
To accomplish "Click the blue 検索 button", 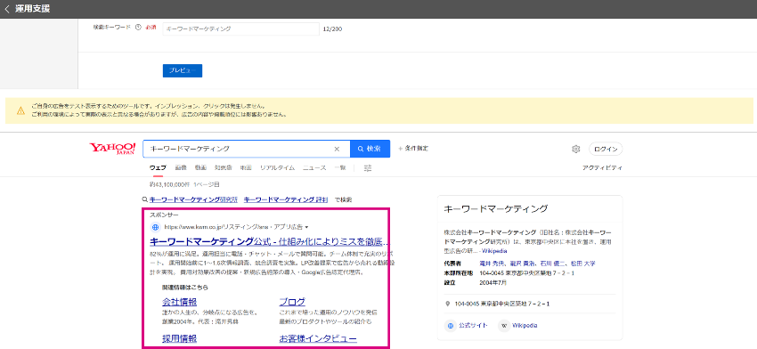I will 370,149.
